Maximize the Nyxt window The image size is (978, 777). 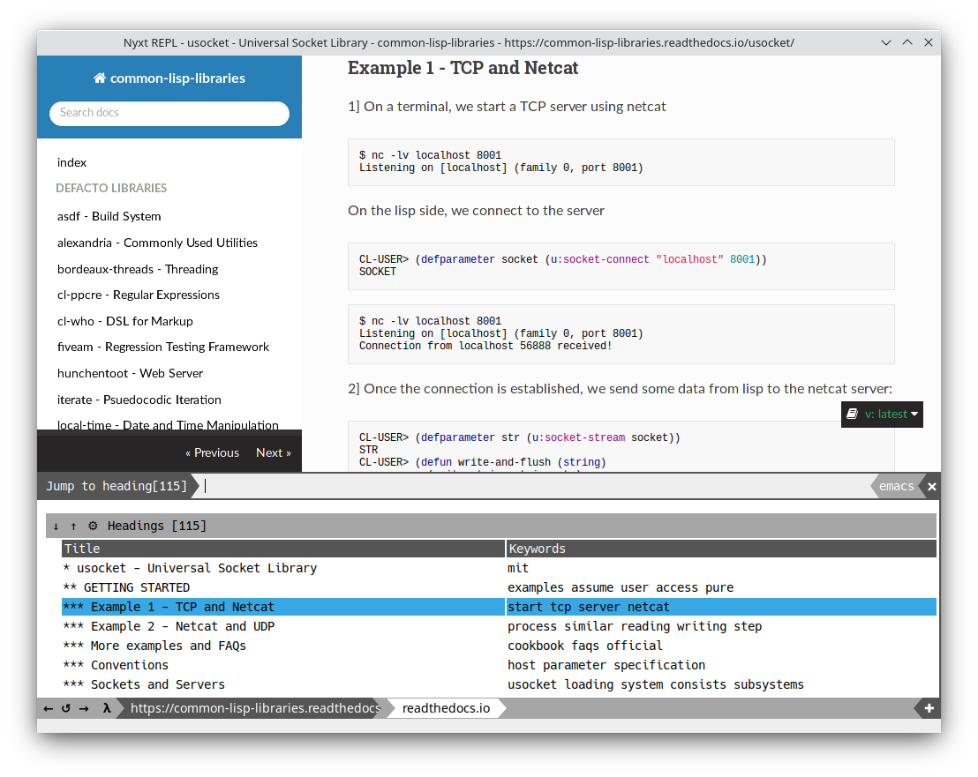[907, 42]
